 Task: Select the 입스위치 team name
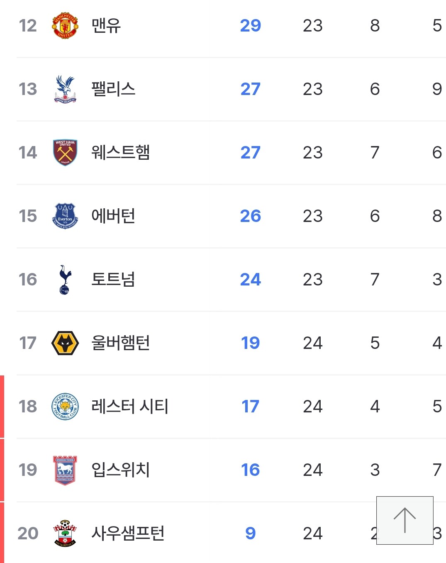click(120, 470)
